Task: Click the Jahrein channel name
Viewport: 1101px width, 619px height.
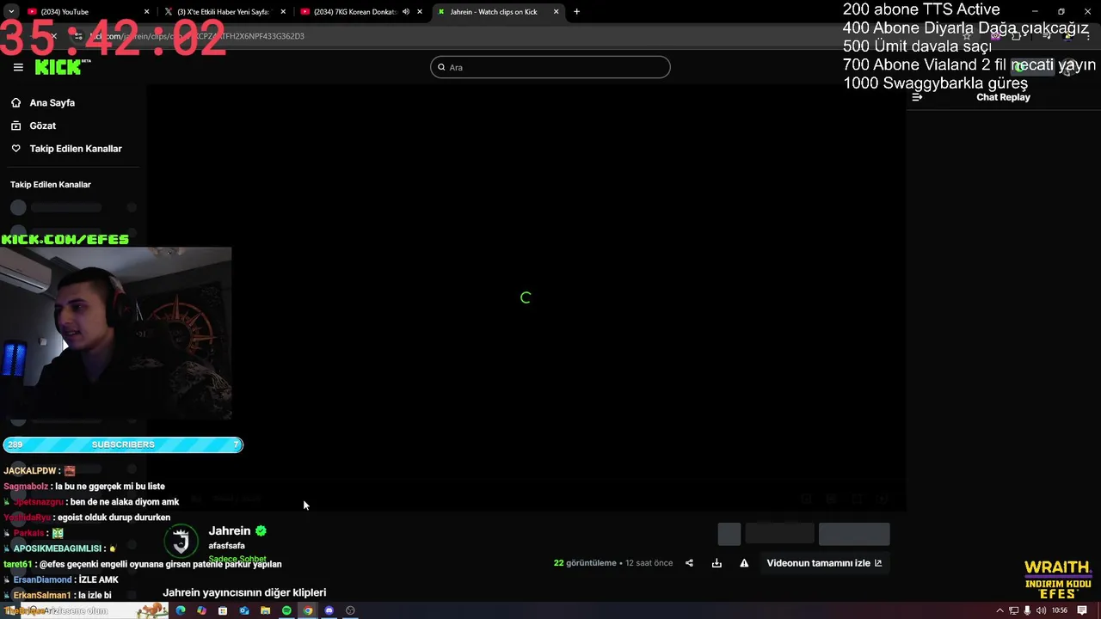Action: pos(230,530)
